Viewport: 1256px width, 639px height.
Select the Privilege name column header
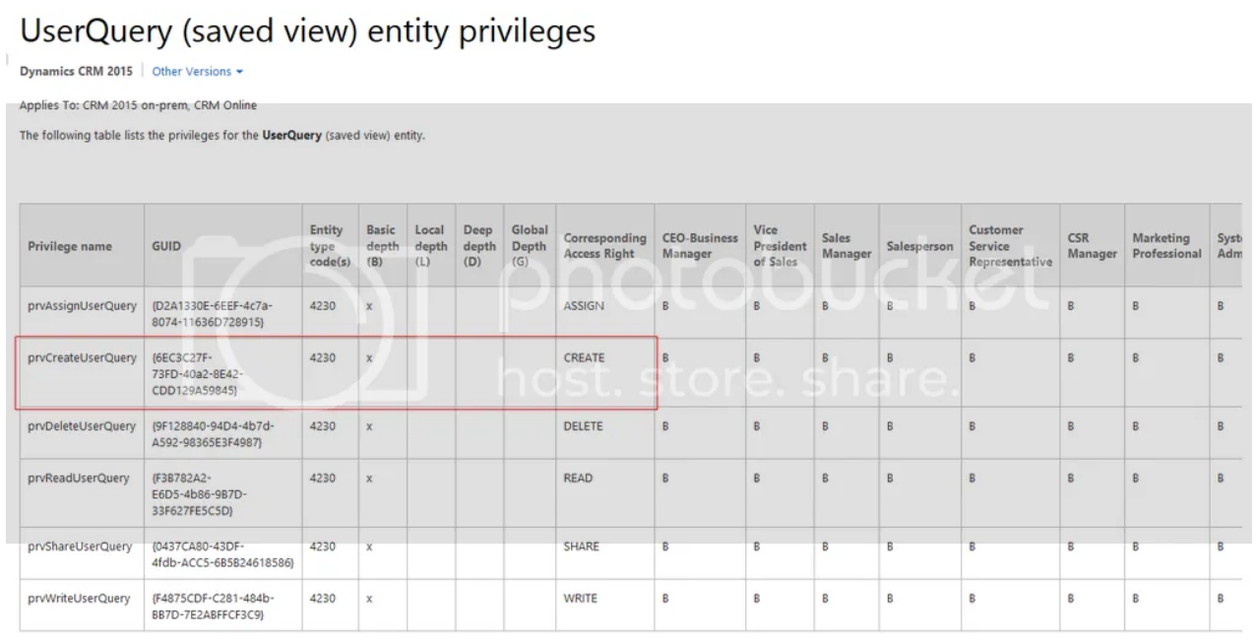pos(70,246)
